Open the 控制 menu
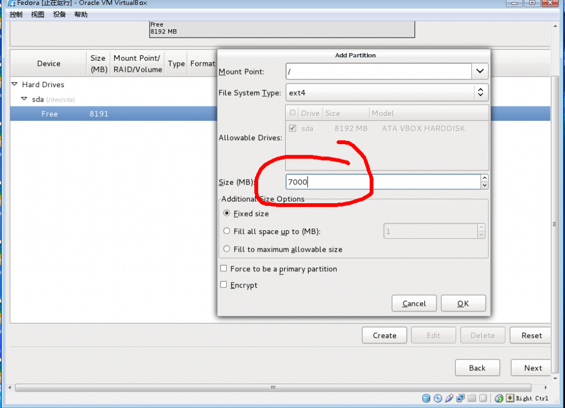This screenshot has height=408, width=565. coord(15,14)
